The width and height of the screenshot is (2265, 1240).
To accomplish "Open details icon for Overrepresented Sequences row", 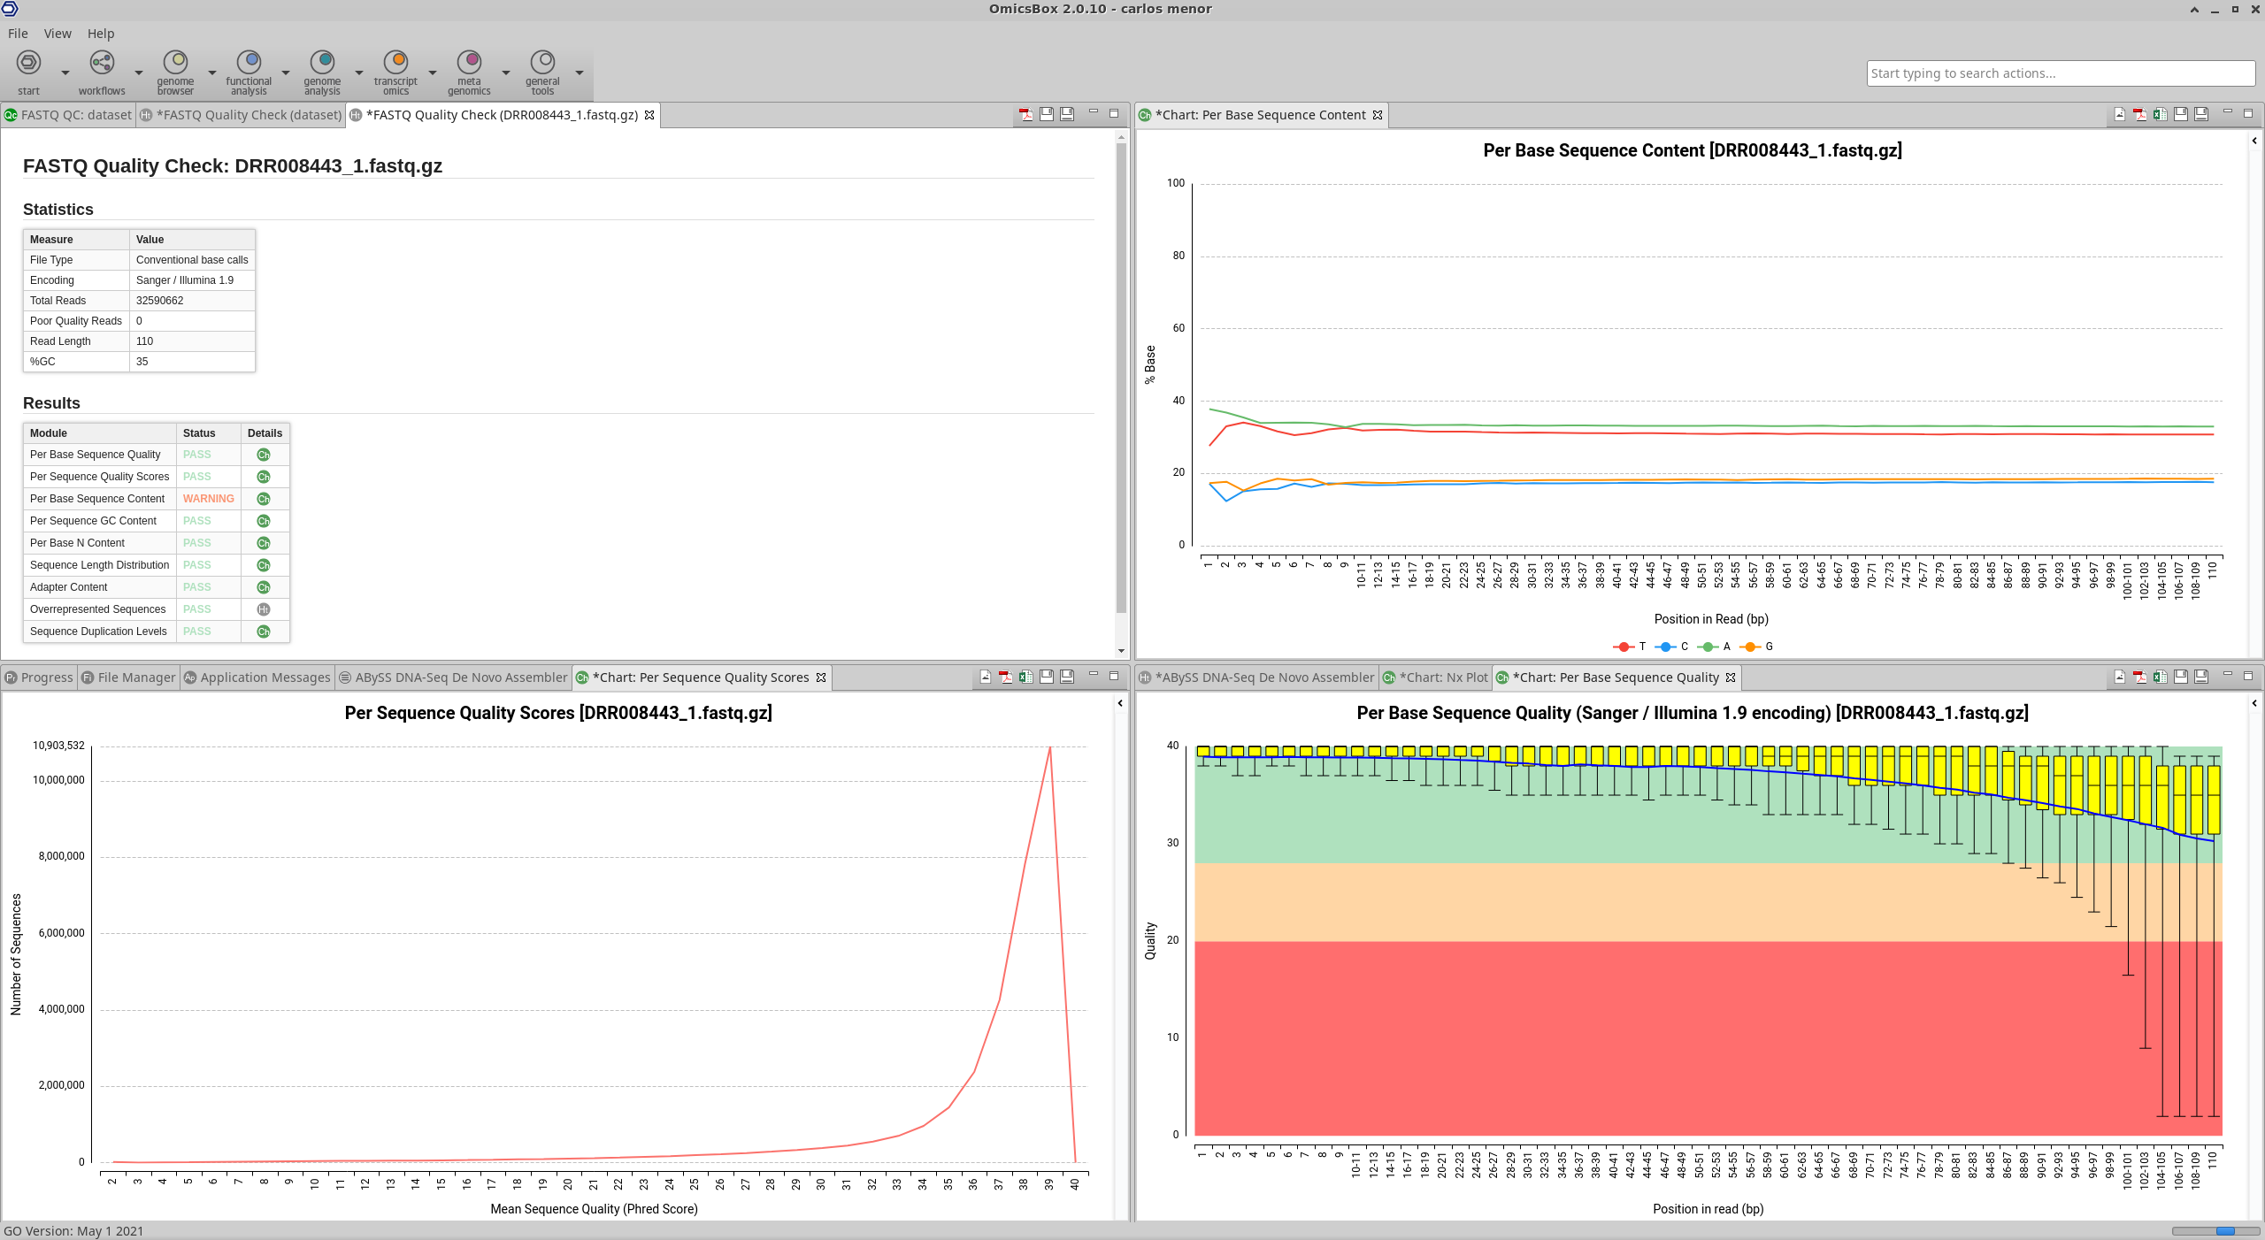I will [x=263, y=609].
